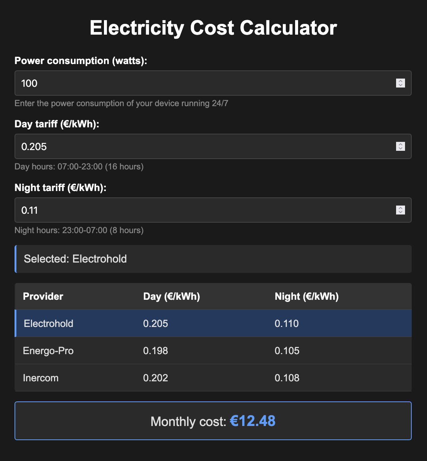Increase night tariff using stepper up arrow
Image resolution: width=427 pixels, height=461 pixels.
pos(401,208)
